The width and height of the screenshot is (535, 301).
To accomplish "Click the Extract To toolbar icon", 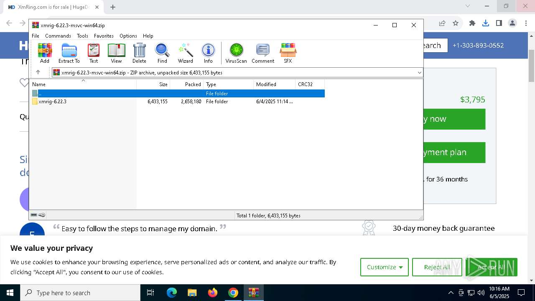I will 69,53.
